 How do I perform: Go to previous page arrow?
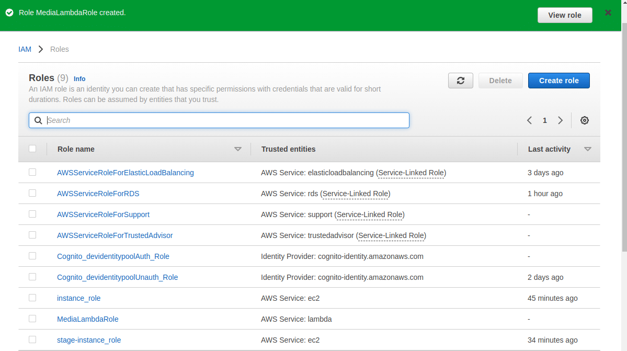pos(529,120)
